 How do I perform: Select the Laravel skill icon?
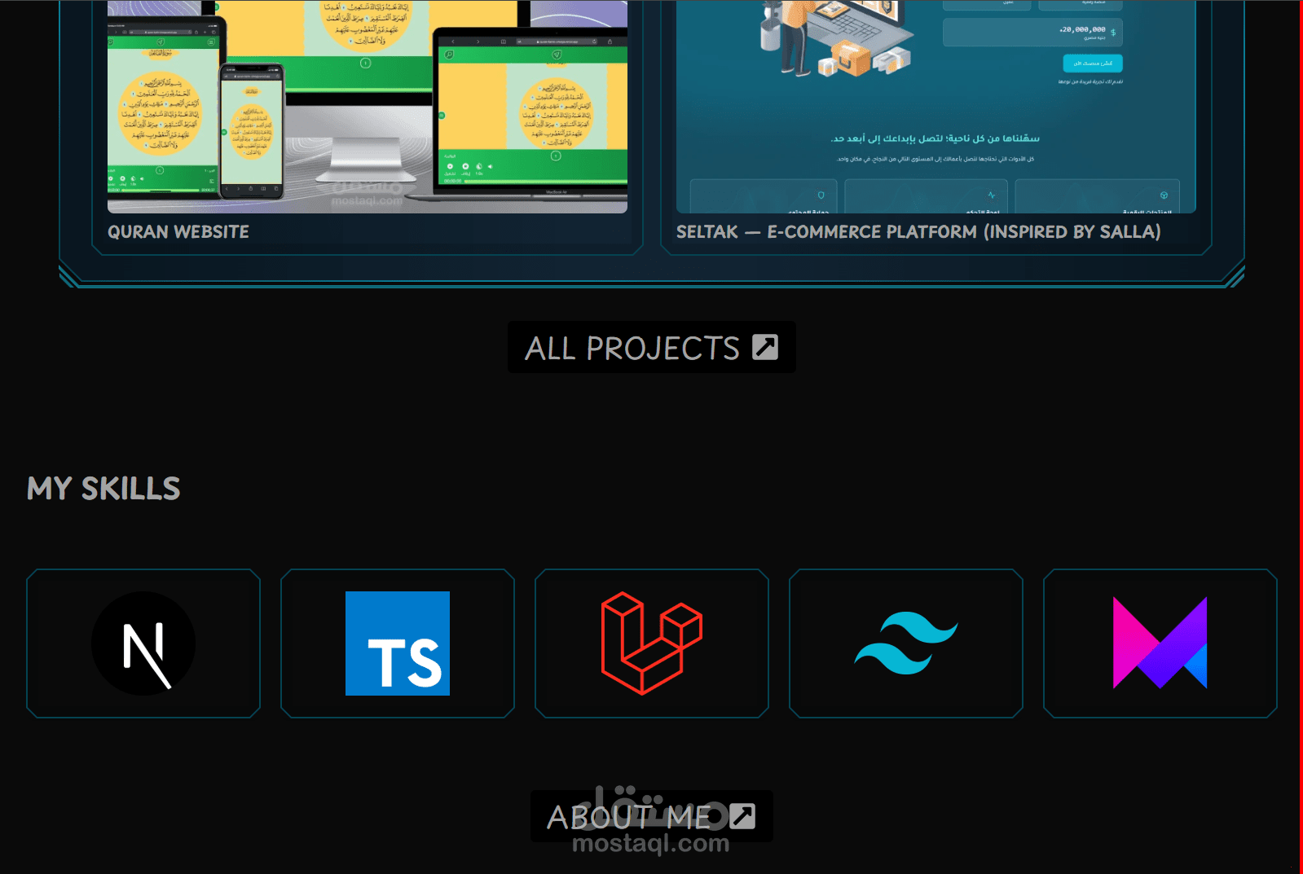pos(652,643)
